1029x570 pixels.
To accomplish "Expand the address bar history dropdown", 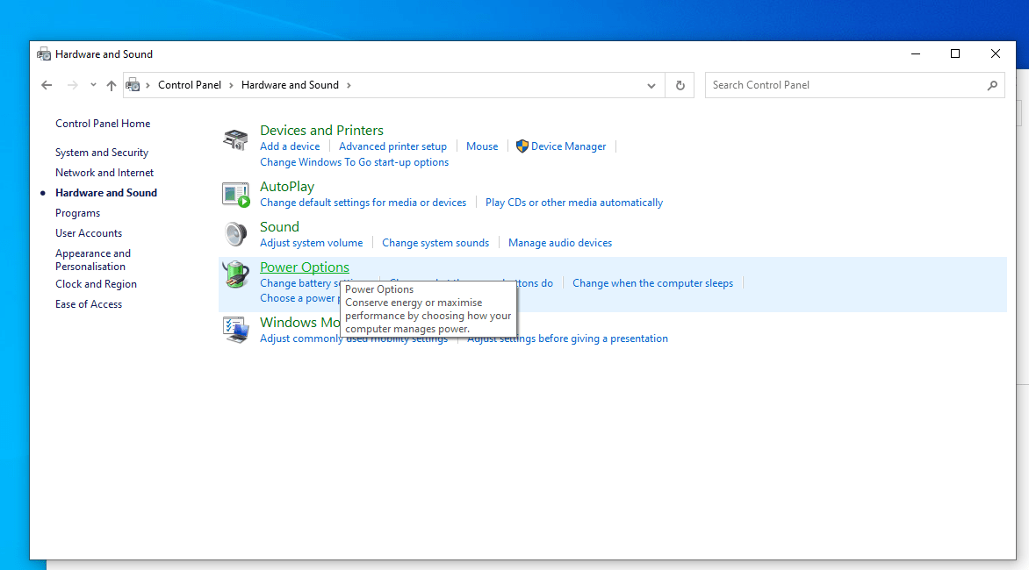I will (x=651, y=85).
